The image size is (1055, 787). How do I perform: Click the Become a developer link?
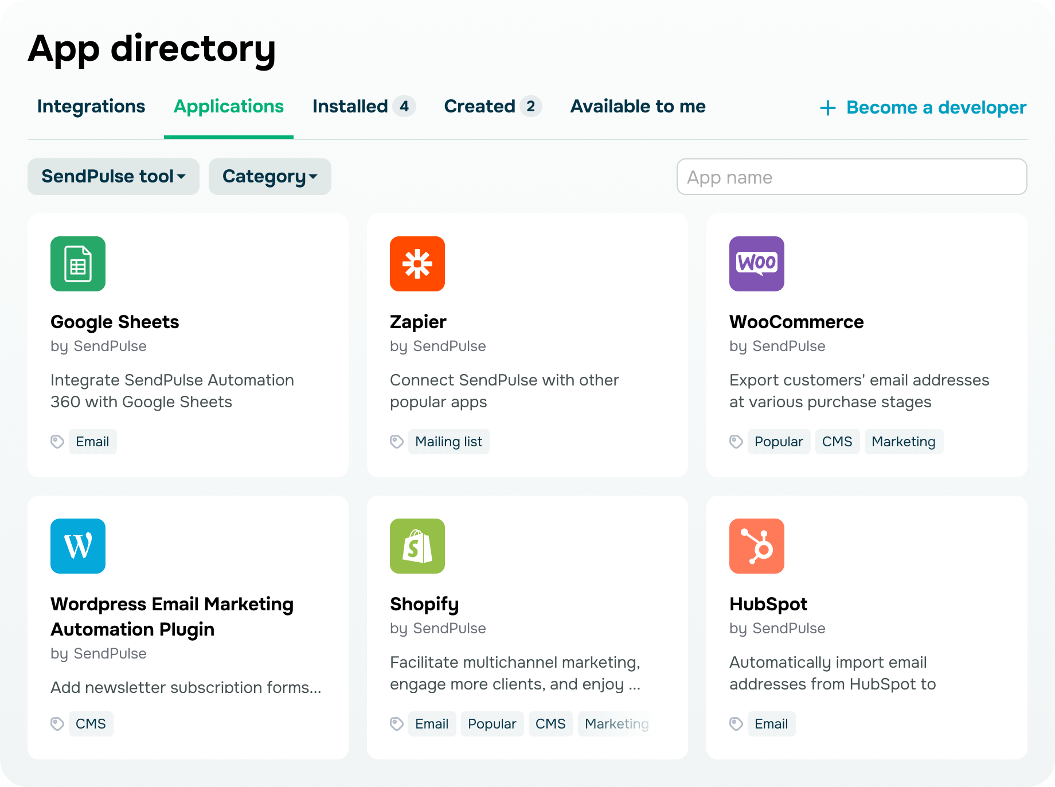pyautogui.click(x=936, y=108)
